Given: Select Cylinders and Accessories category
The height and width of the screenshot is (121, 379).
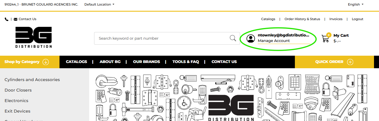Looking at the screenshot, I should pyautogui.click(x=32, y=80).
